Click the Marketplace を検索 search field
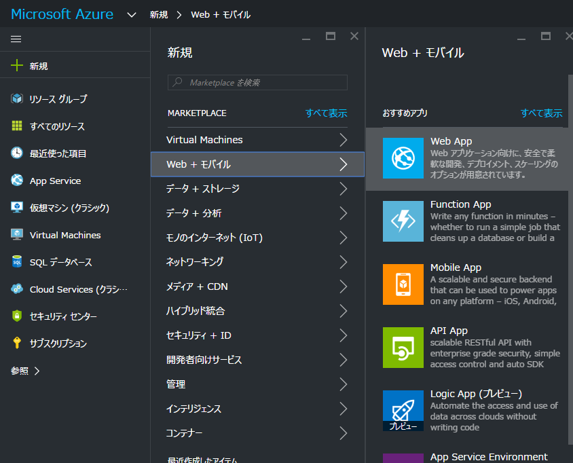The height and width of the screenshot is (463, 573). pyautogui.click(x=257, y=83)
